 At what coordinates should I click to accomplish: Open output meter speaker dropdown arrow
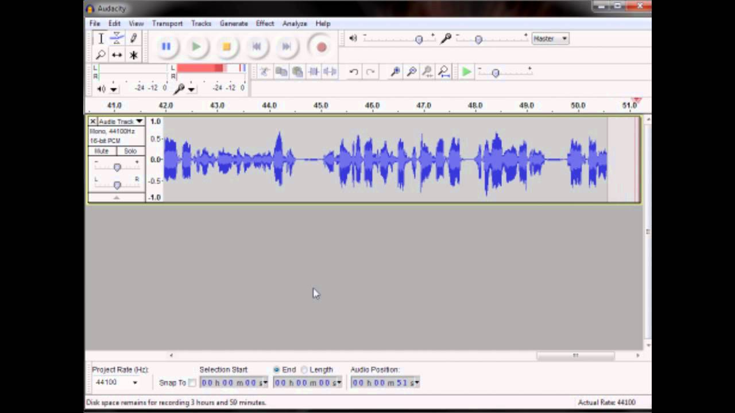(x=114, y=89)
